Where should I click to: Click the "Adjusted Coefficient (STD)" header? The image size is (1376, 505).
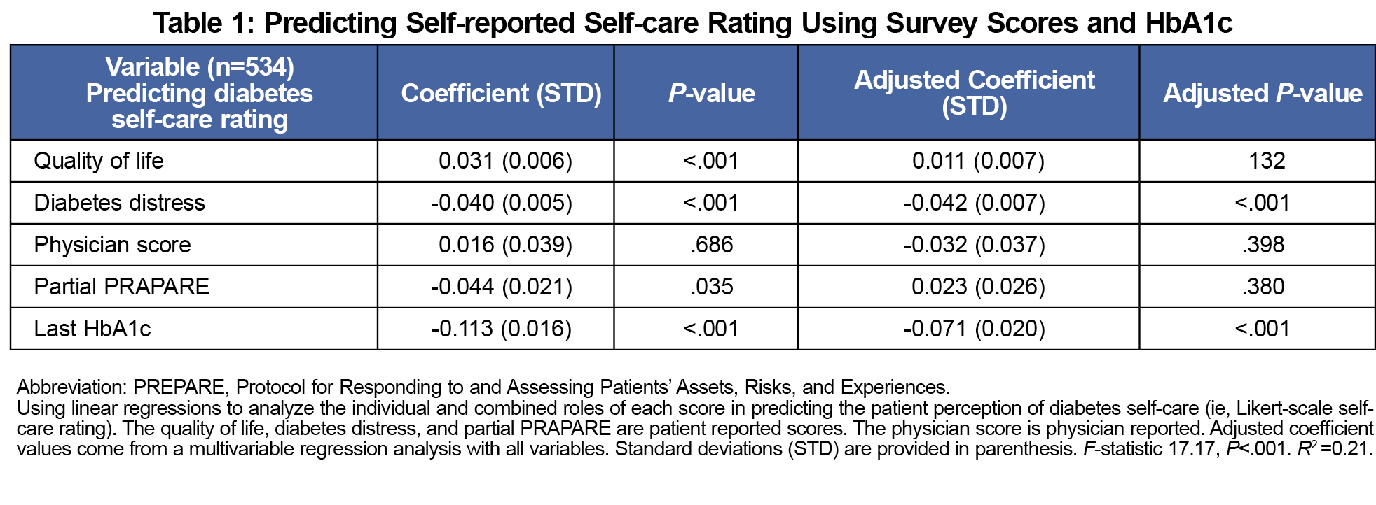pos(974,92)
